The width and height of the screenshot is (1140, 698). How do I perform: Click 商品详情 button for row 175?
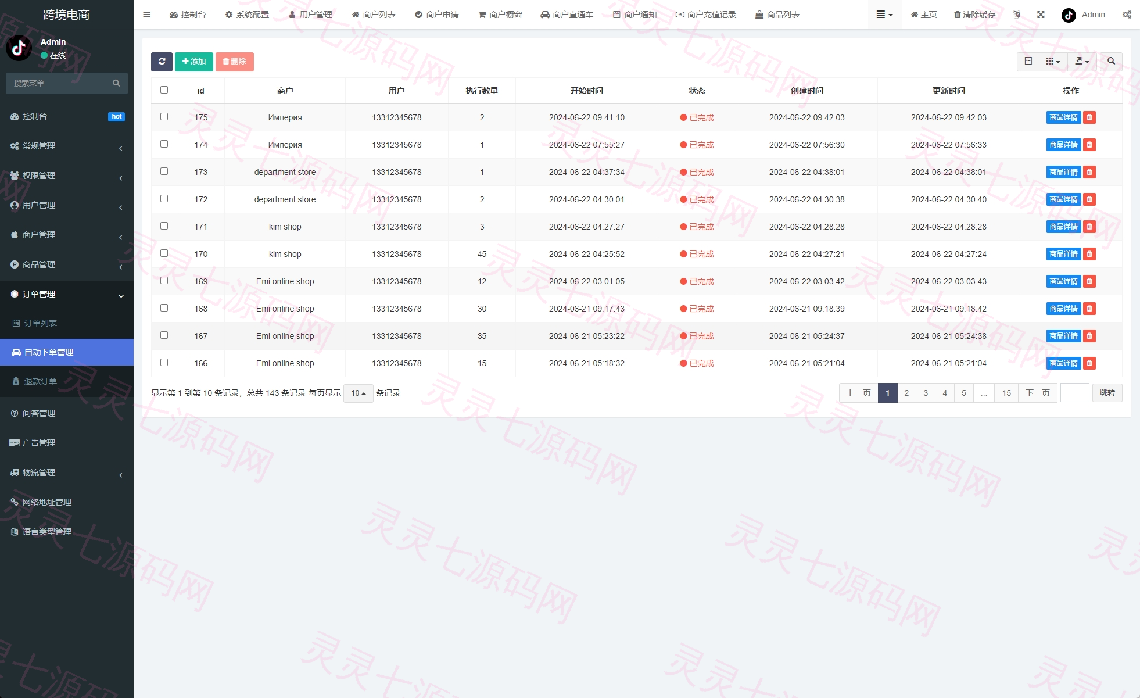click(x=1063, y=117)
